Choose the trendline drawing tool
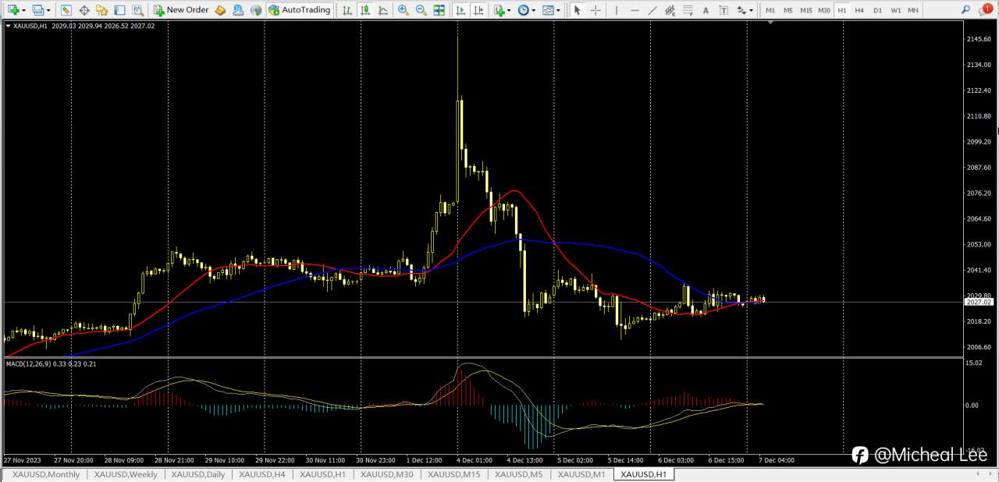This screenshot has width=999, height=482. click(652, 10)
